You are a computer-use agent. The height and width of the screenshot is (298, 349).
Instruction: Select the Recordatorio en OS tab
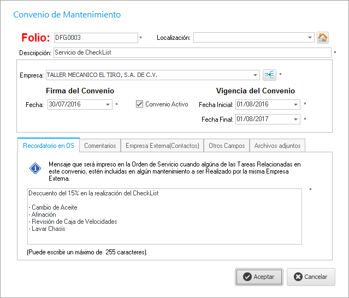point(49,146)
